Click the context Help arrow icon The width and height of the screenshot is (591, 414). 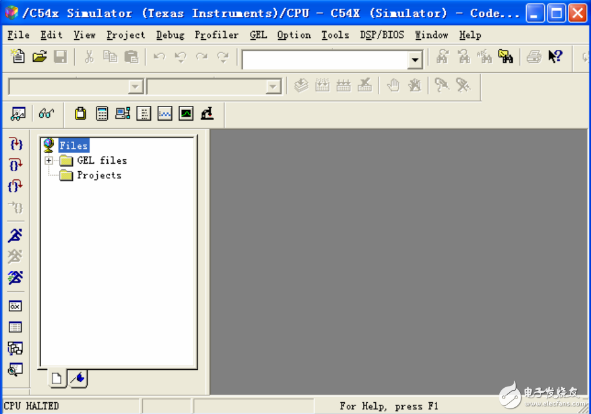[x=555, y=57]
